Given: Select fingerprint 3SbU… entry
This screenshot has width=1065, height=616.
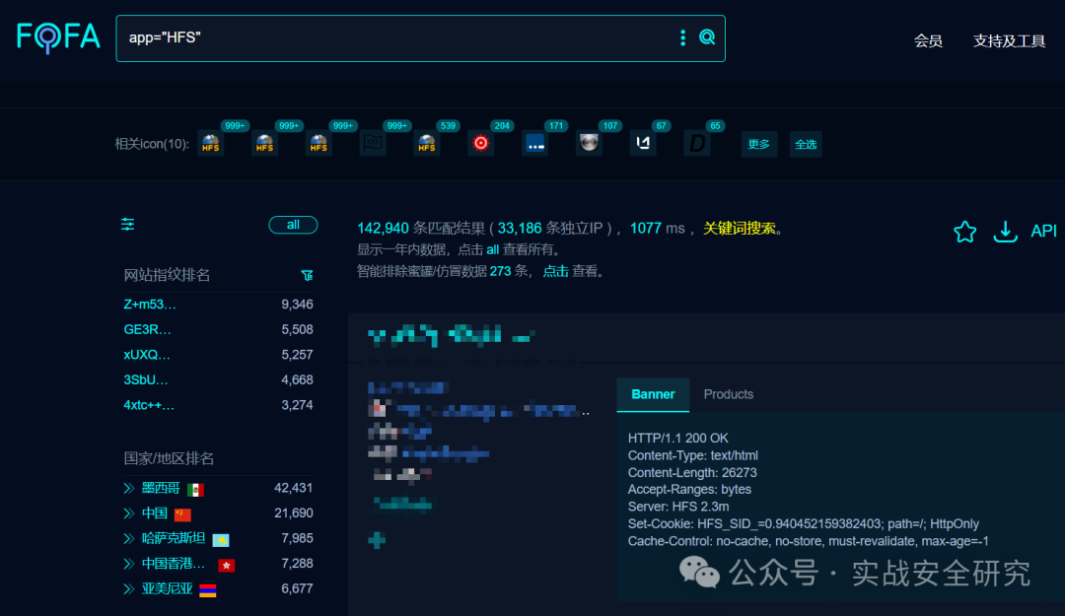Looking at the screenshot, I should pos(145,379).
